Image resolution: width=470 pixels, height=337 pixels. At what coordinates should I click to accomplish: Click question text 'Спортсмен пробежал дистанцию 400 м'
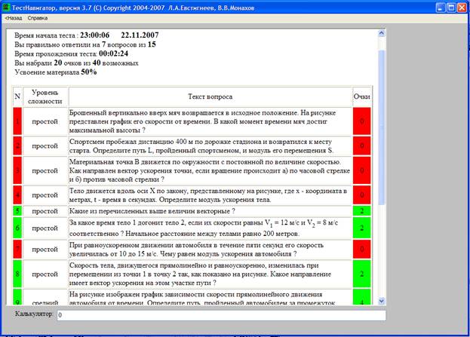pyautogui.click(x=210, y=146)
